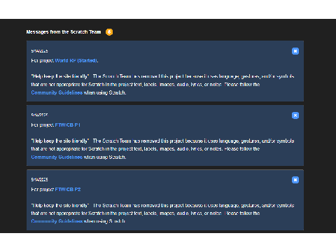
Task: Click the "For project" label beside FTW/CB P1
Action: [x=43, y=125]
